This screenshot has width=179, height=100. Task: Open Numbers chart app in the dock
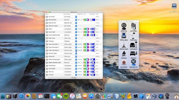[104, 96]
